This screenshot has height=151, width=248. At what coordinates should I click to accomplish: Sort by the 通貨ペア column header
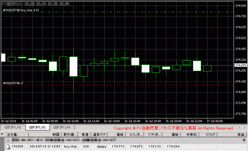click(99, 135)
